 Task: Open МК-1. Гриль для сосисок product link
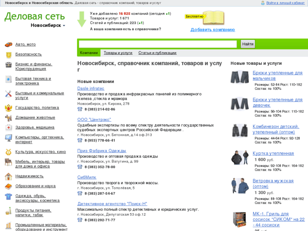click(278, 220)
